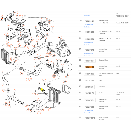Click the yellow highlighted hose in diagram
Screen dimensions: 131x131
point(42,90)
